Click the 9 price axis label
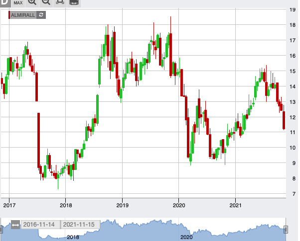 294,163
